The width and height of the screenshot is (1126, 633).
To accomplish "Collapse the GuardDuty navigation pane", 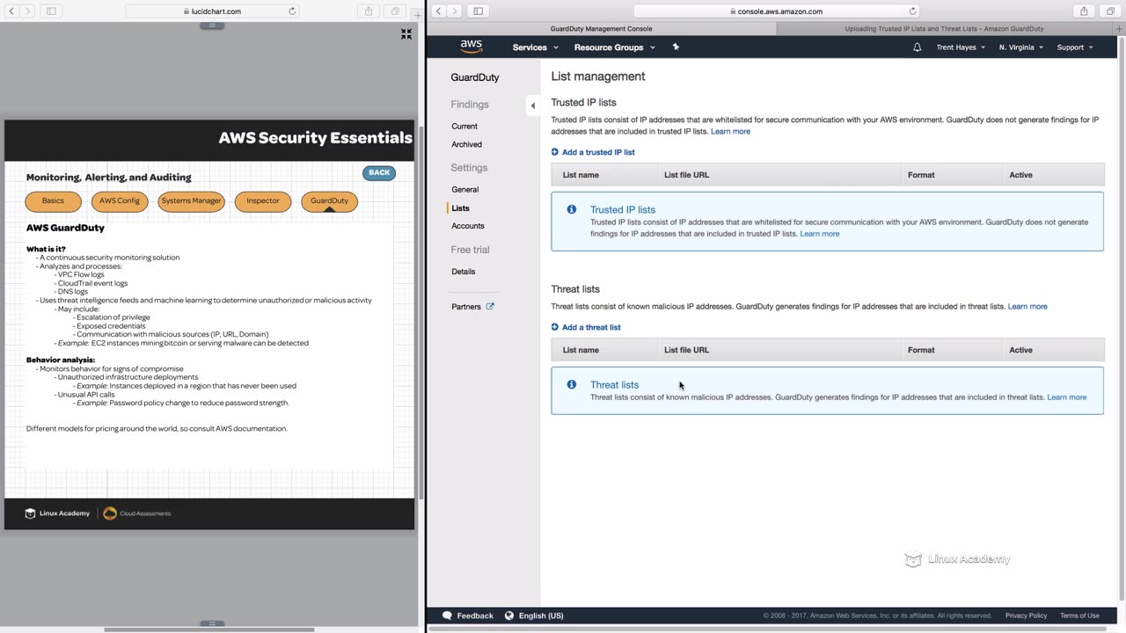I will [x=532, y=105].
